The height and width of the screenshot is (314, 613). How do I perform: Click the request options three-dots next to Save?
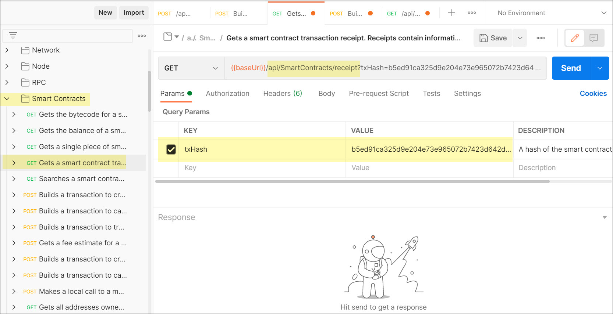pos(541,38)
